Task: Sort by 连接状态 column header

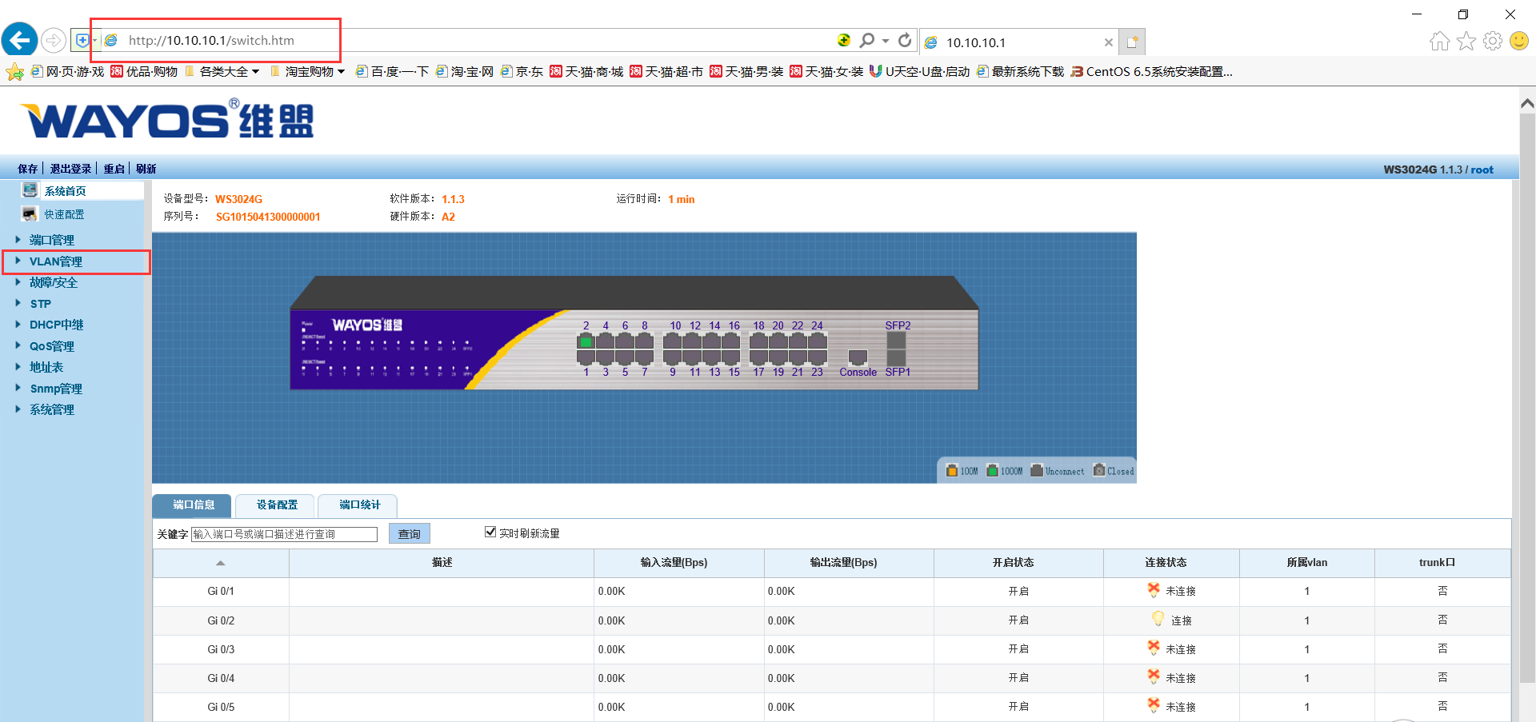Action: click(x=1166, y=563)
